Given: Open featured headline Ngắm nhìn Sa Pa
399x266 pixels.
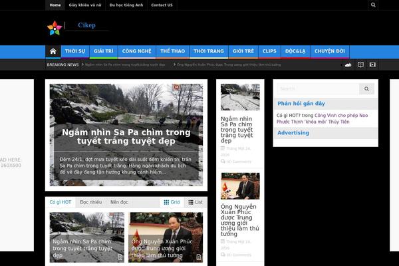Looking at the screenshot, I should pyautogui.click(x=126, y=136).
